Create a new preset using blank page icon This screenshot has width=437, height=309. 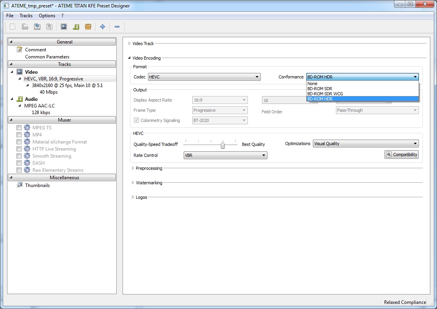(12, 26)
